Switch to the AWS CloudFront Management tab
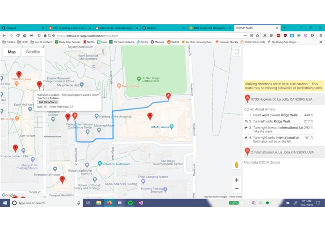 click(x=210, y=28)
